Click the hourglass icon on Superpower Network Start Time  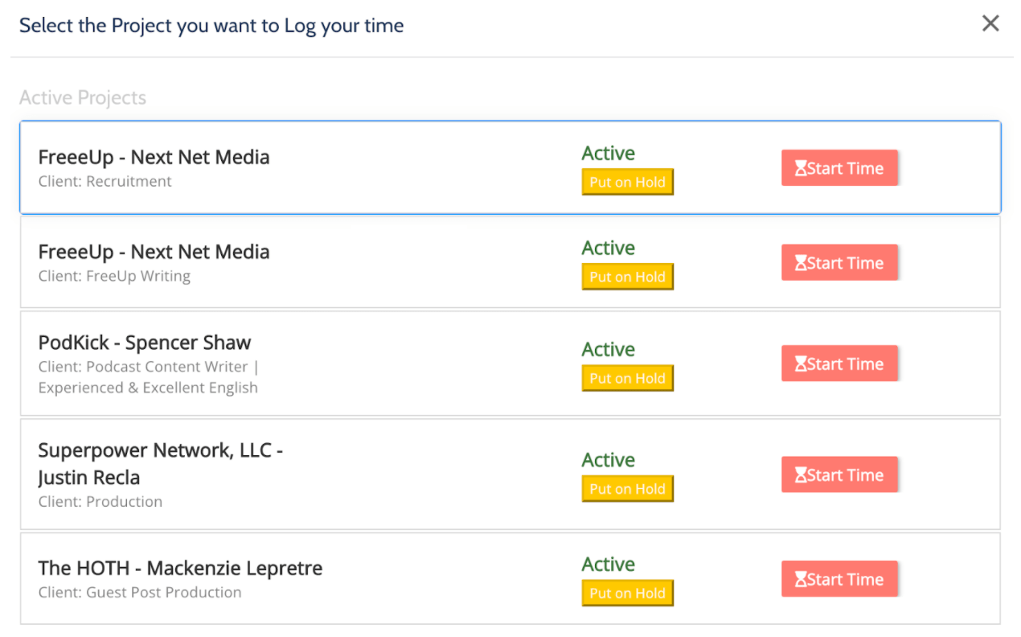(801, 475)
